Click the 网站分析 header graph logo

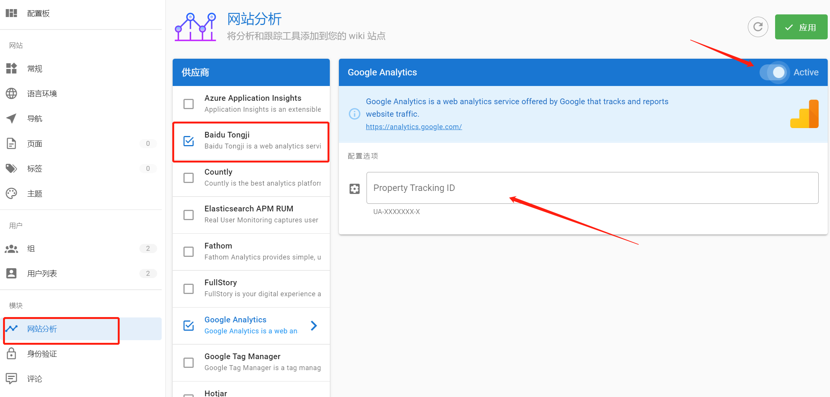195,27
